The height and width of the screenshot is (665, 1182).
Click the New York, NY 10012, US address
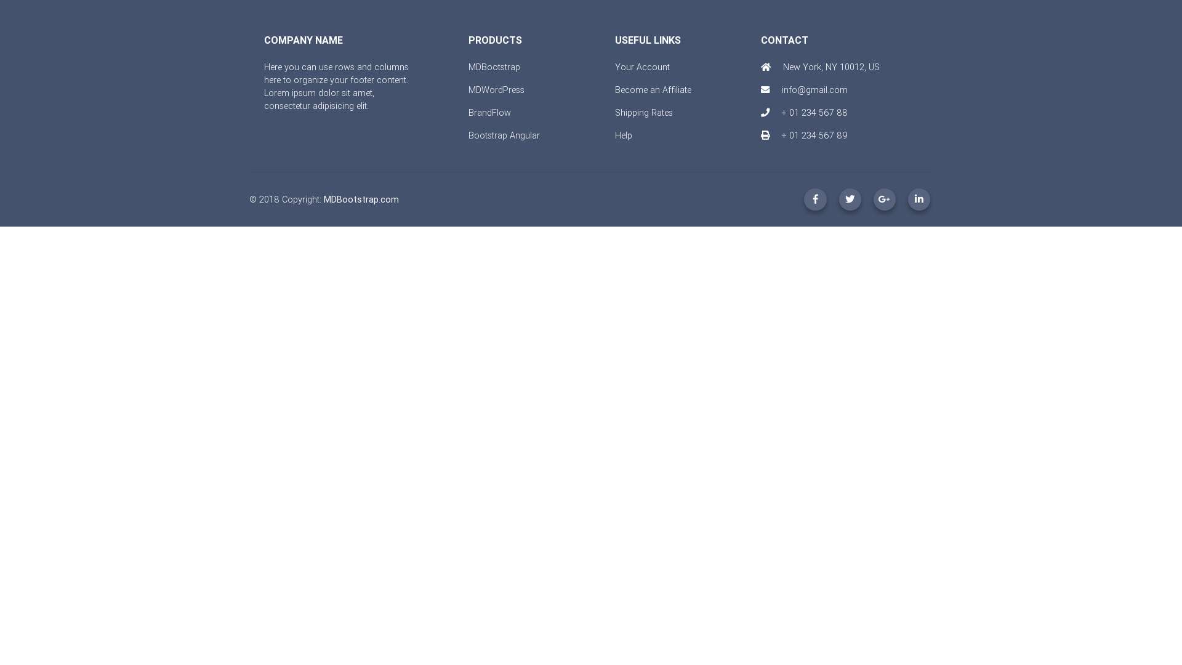coord(831,67)
